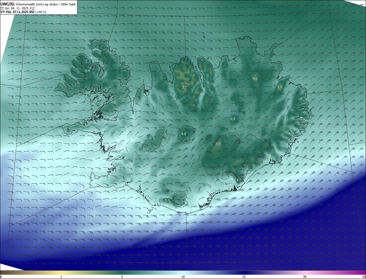366x279 pixels.
Task: Click the 50 label on the color scale
Action: [x=364, y=277]
